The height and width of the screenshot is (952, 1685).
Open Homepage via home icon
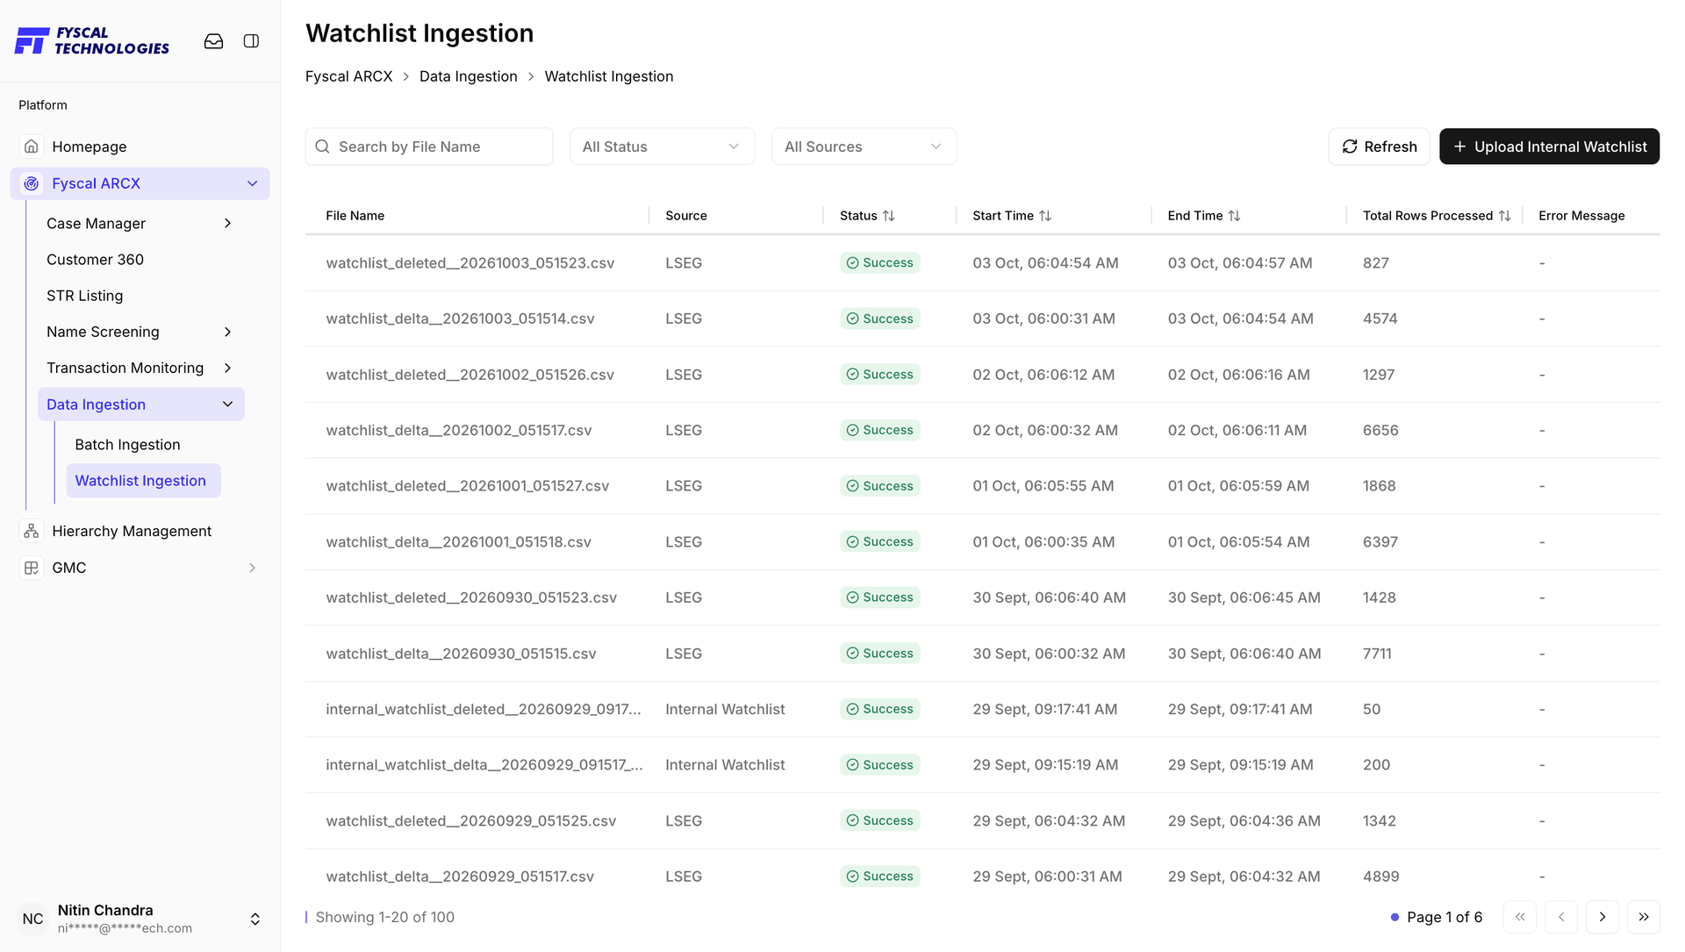pyautogui.click(x=32, y=147)
